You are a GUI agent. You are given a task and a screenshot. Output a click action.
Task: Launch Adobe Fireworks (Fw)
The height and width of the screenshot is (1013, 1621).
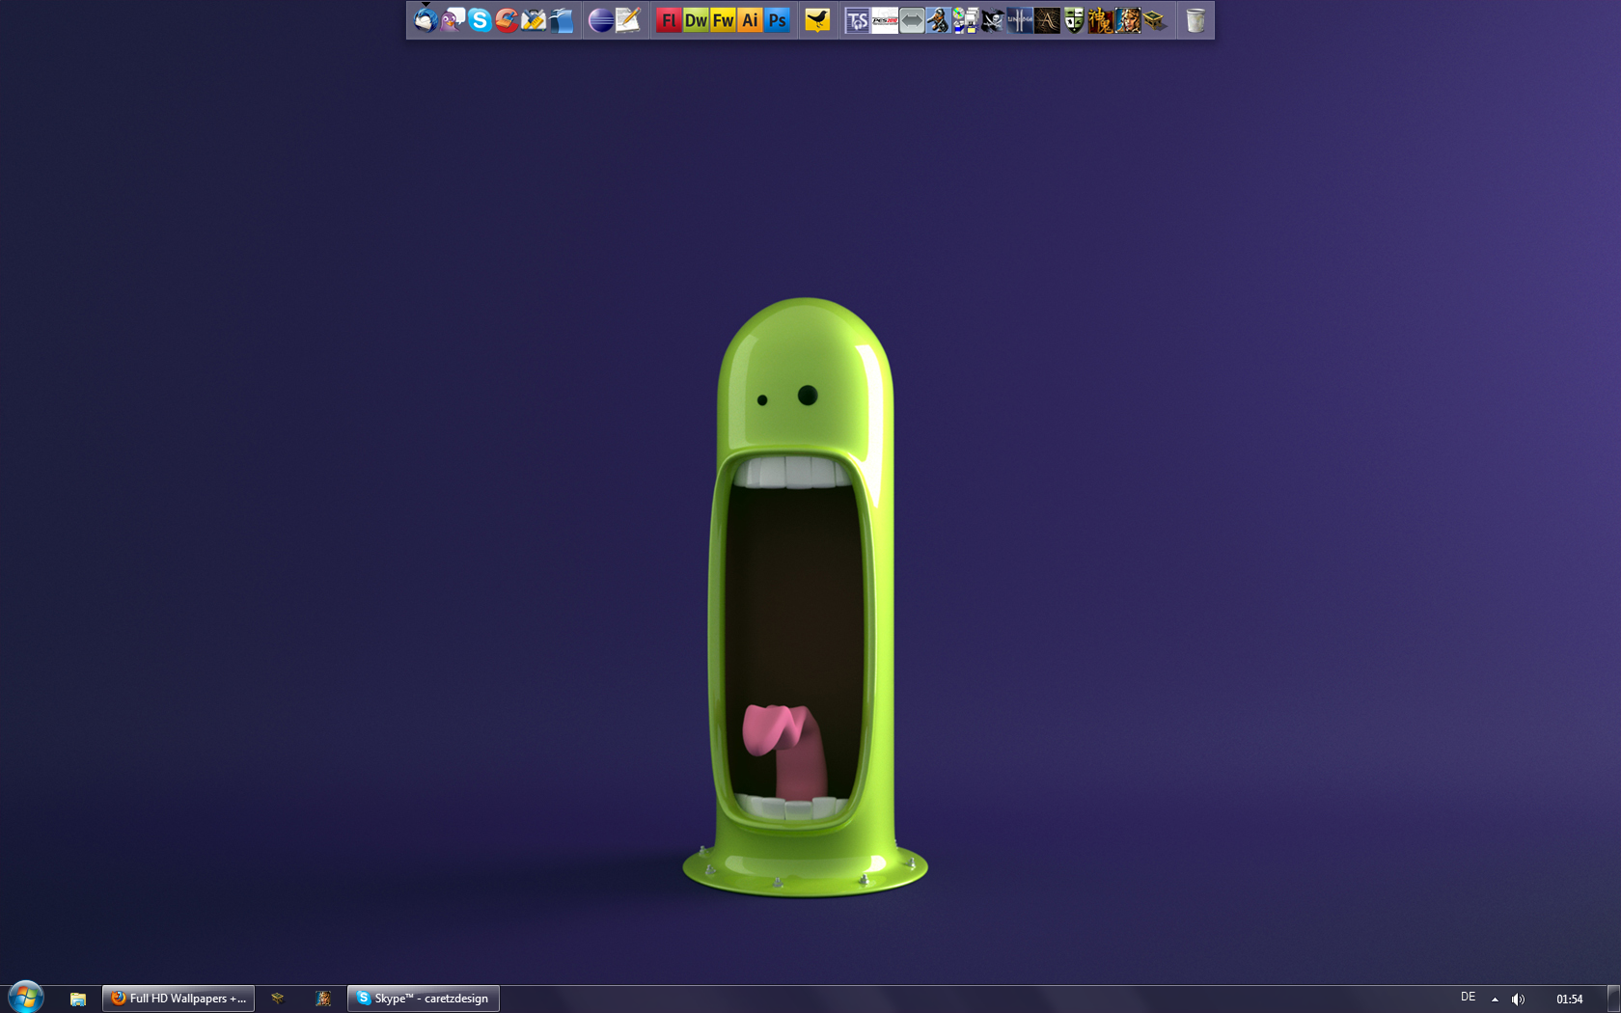click(723, 19)
